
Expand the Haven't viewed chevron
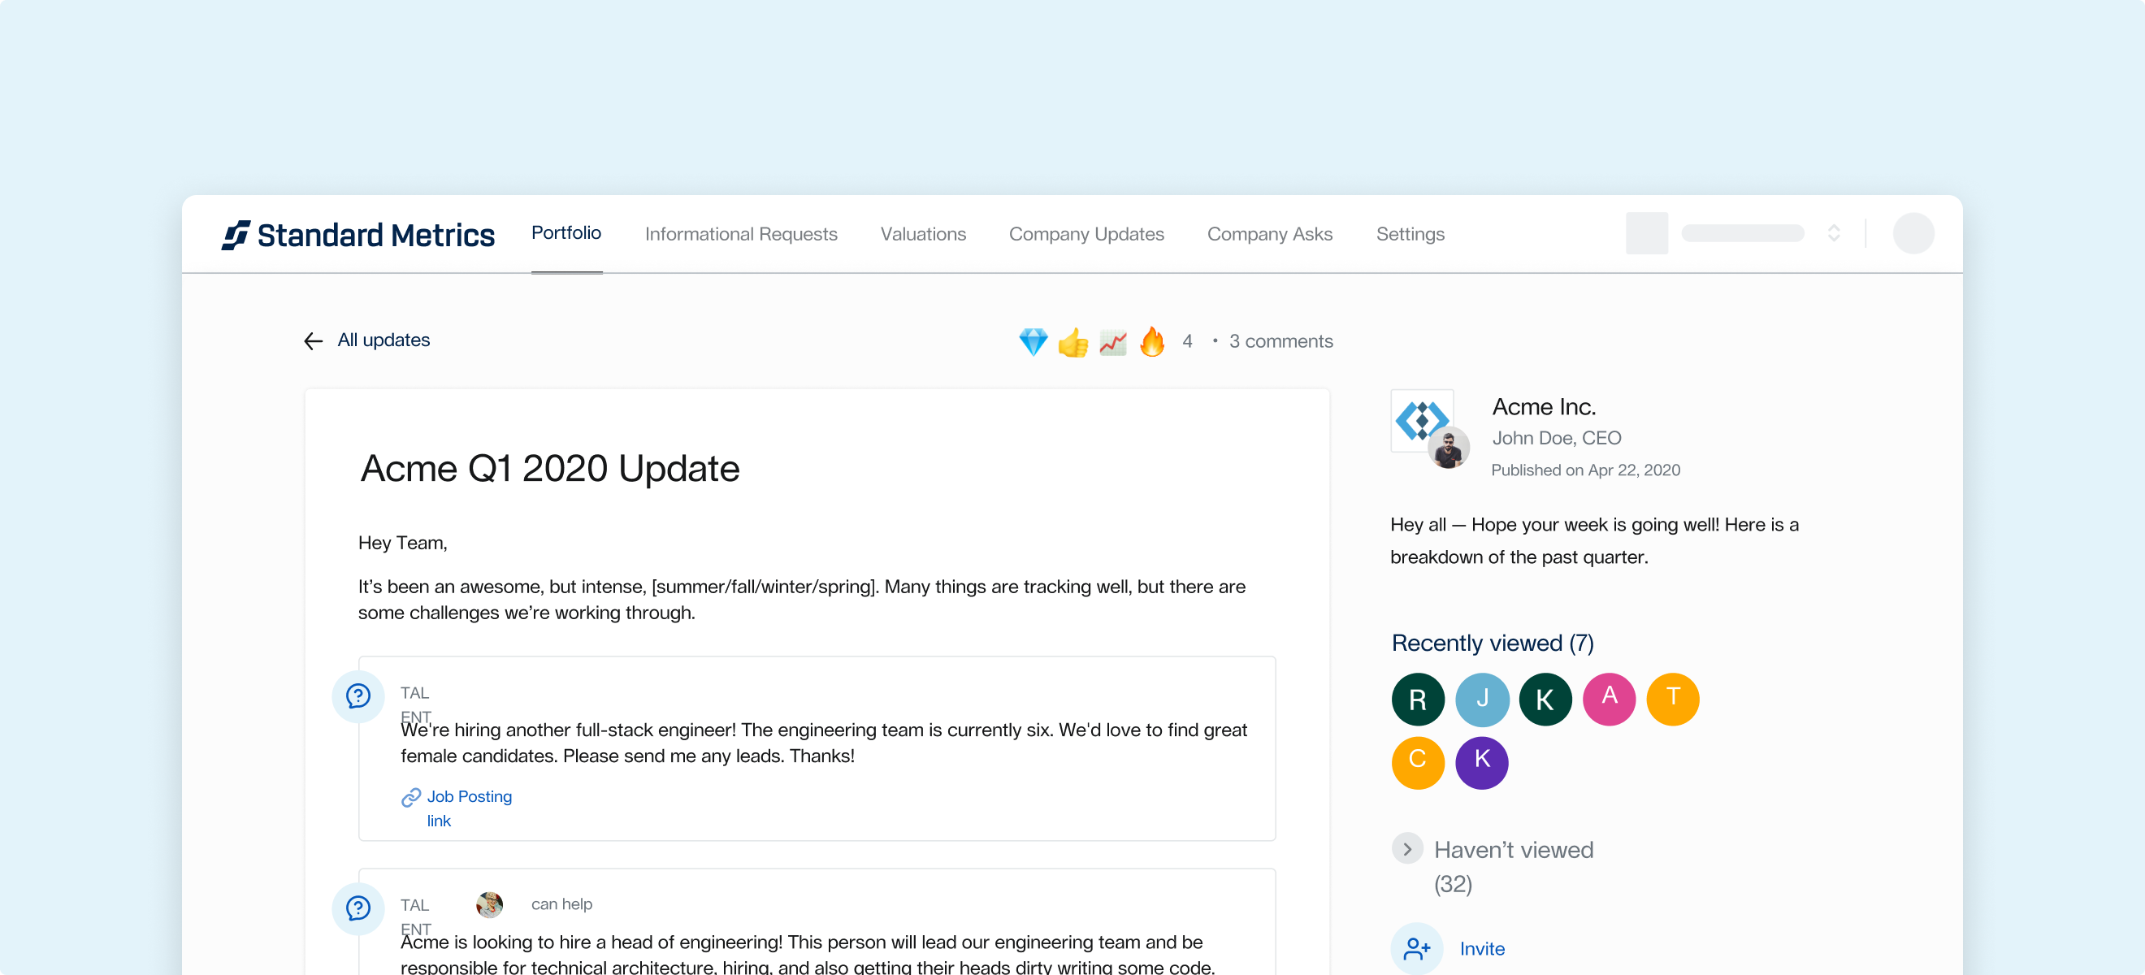(x=1406, y=849)
